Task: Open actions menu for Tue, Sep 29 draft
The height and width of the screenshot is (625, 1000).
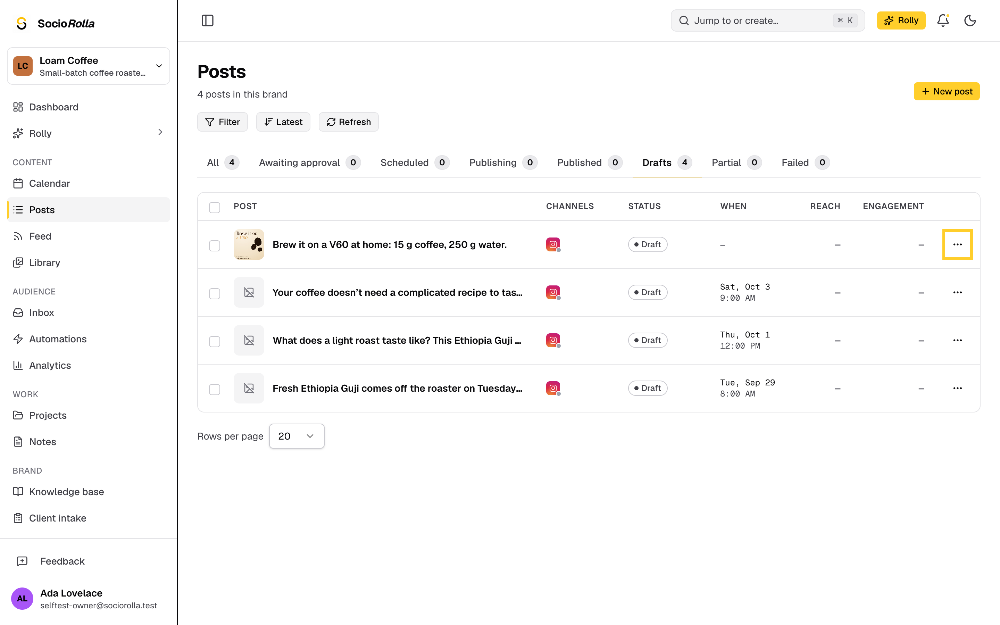Action: point(957,388)
